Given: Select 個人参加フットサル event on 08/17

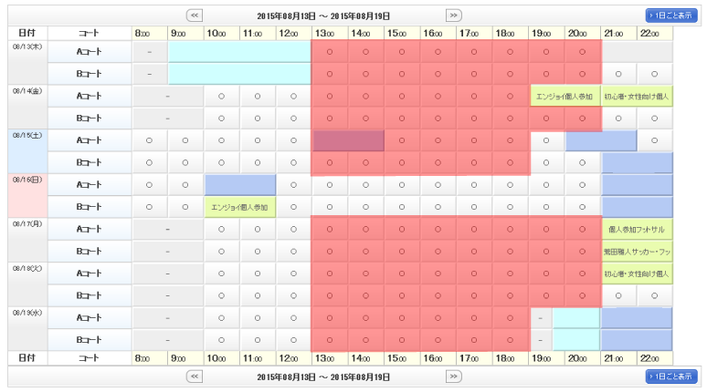Looking at the screenshot, I should (637, 229).
